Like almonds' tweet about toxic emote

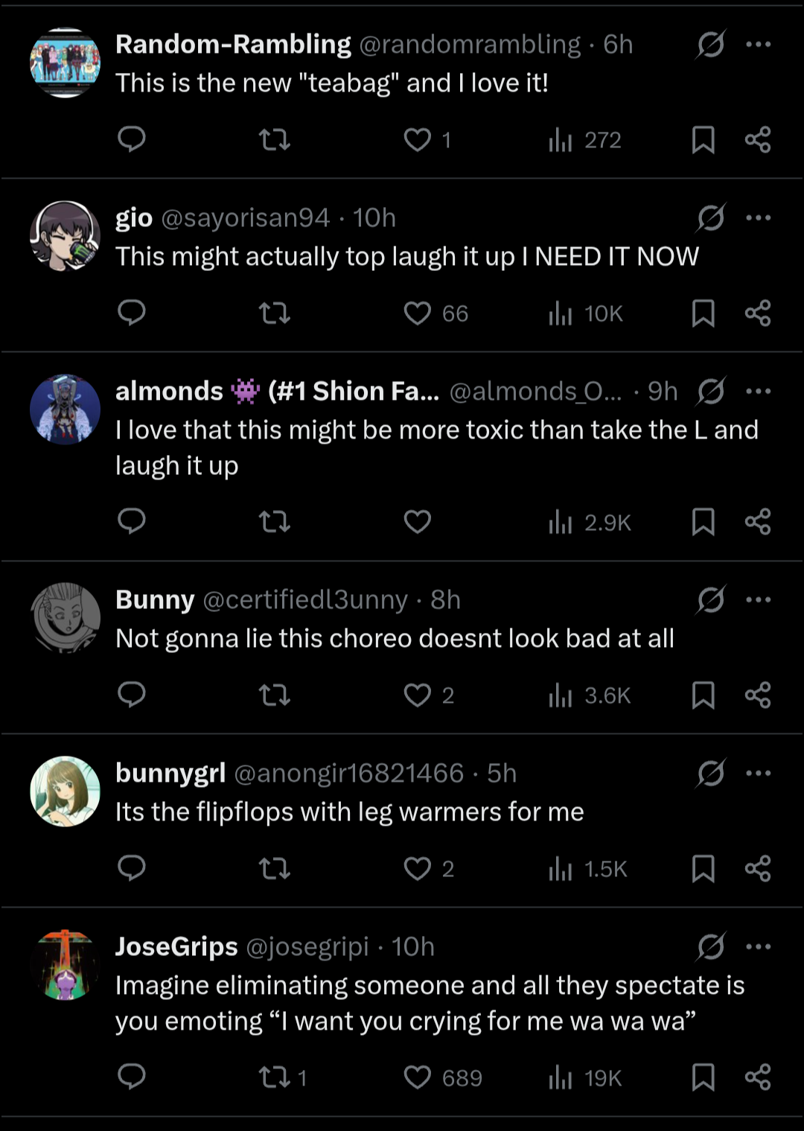[x=418, y=521]
